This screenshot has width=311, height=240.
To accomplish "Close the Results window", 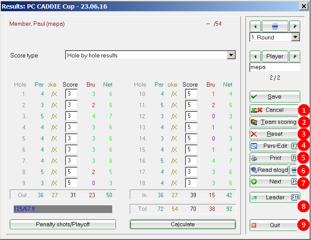I will pyautogui.click(x=304, y=6).
